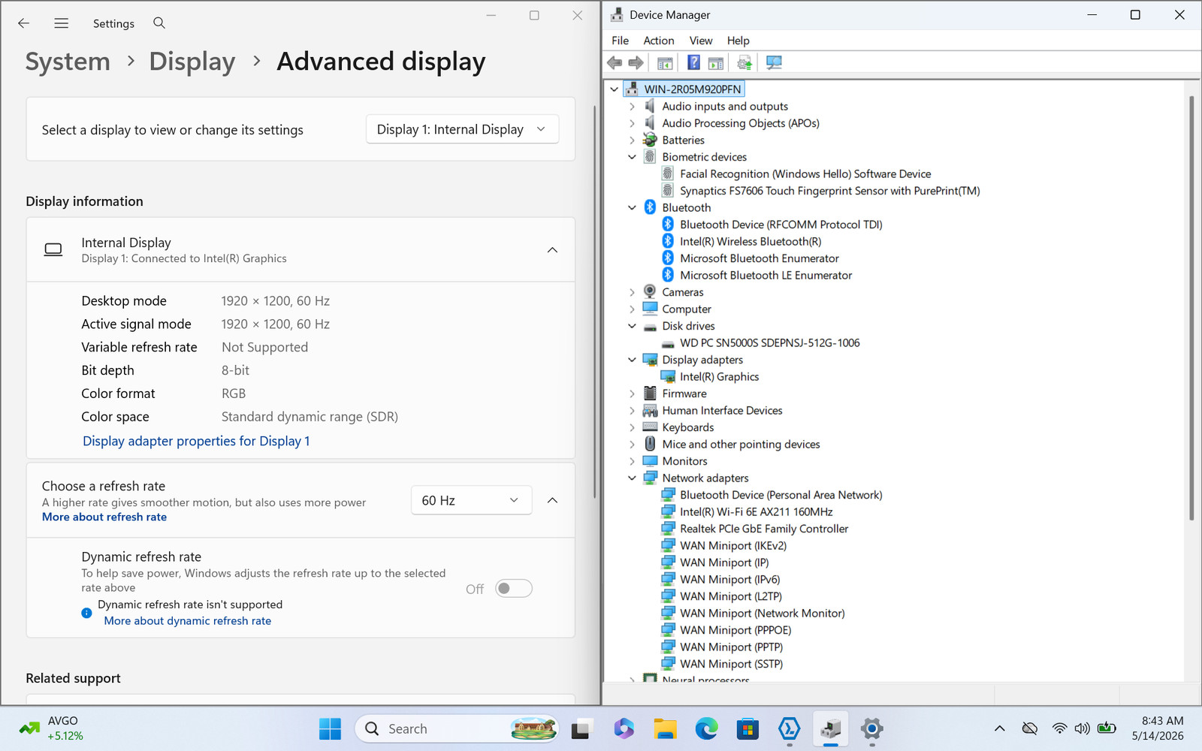
Task: Click the Scan for hardware changes toolbar icon
Action: click(x=774, y=63)
